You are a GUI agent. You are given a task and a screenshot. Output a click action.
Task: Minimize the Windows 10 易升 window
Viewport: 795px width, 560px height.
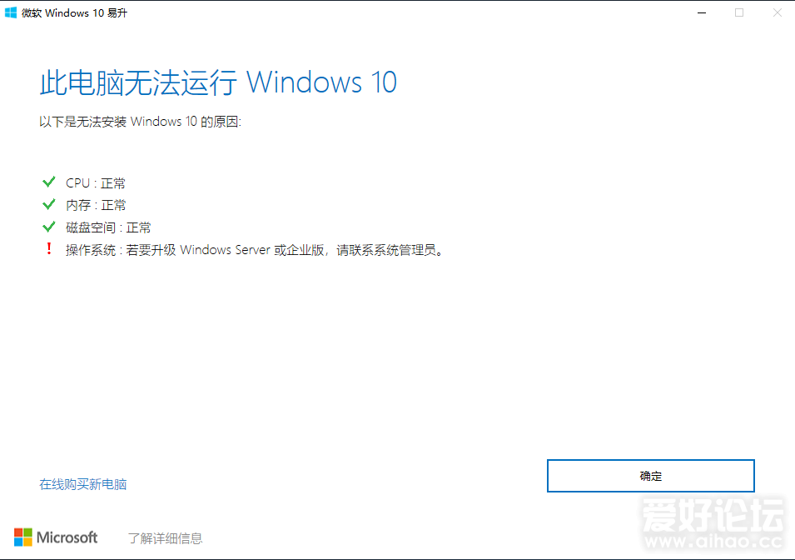tap(702, 12)
